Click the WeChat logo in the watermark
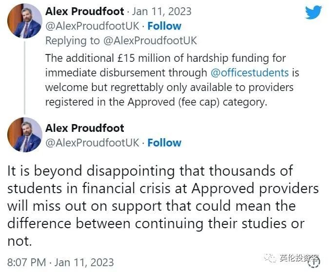Screen dimensions: 329x272 pyautogui.click(x=271, y=258)
